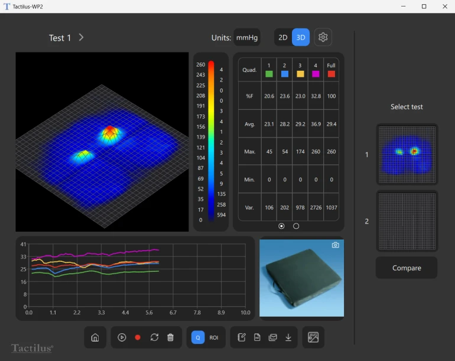Switch to 2D view
This screenshot has width=455, height=361.
click(x=283, y=37)
